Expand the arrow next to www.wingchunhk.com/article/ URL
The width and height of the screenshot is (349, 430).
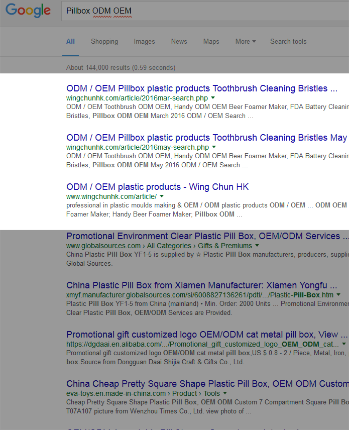click(x=162, y=196)
